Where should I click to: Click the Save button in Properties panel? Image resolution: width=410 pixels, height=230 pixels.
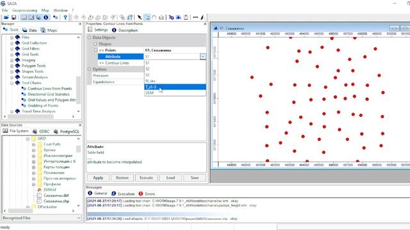tap(195, 178)
